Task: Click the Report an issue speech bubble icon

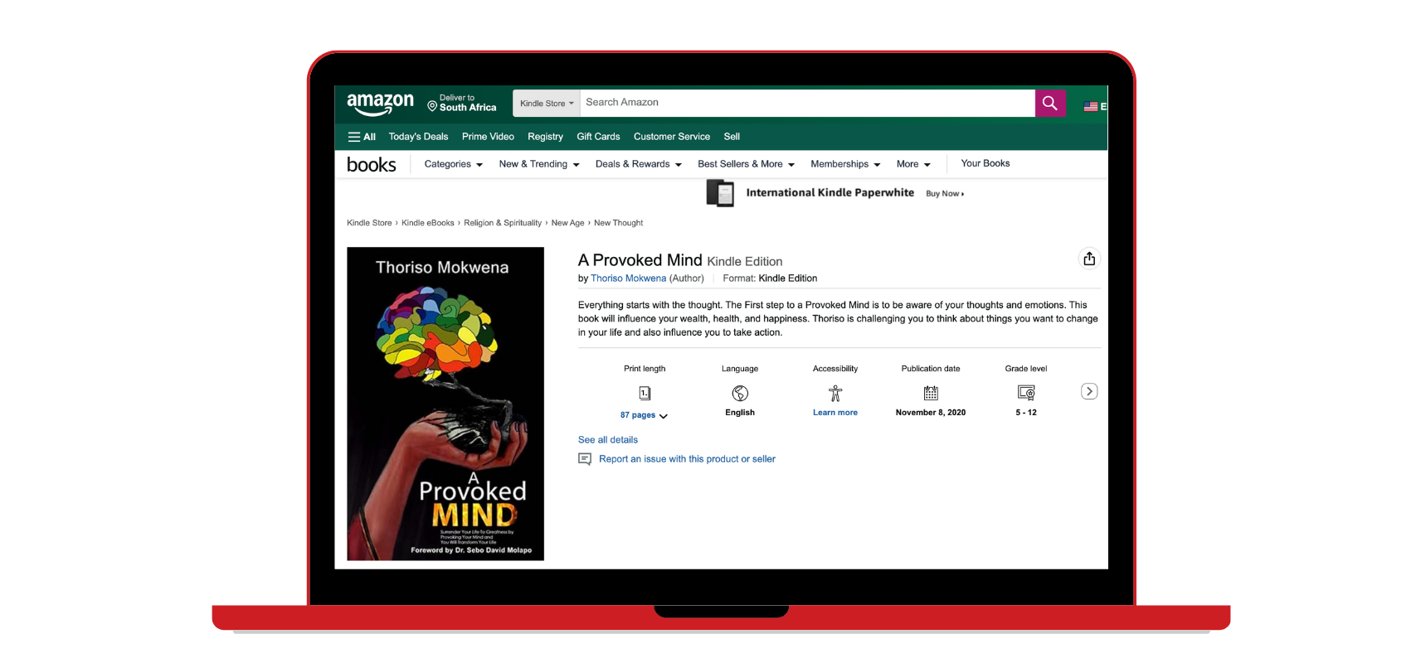Action: point(585,459)
